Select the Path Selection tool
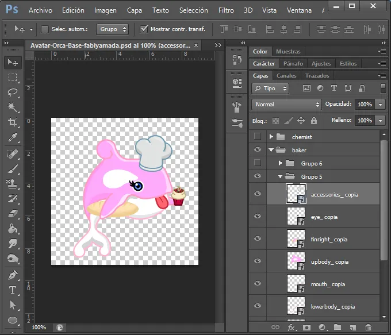Screen dimensions: 391x335 point(13,305)
